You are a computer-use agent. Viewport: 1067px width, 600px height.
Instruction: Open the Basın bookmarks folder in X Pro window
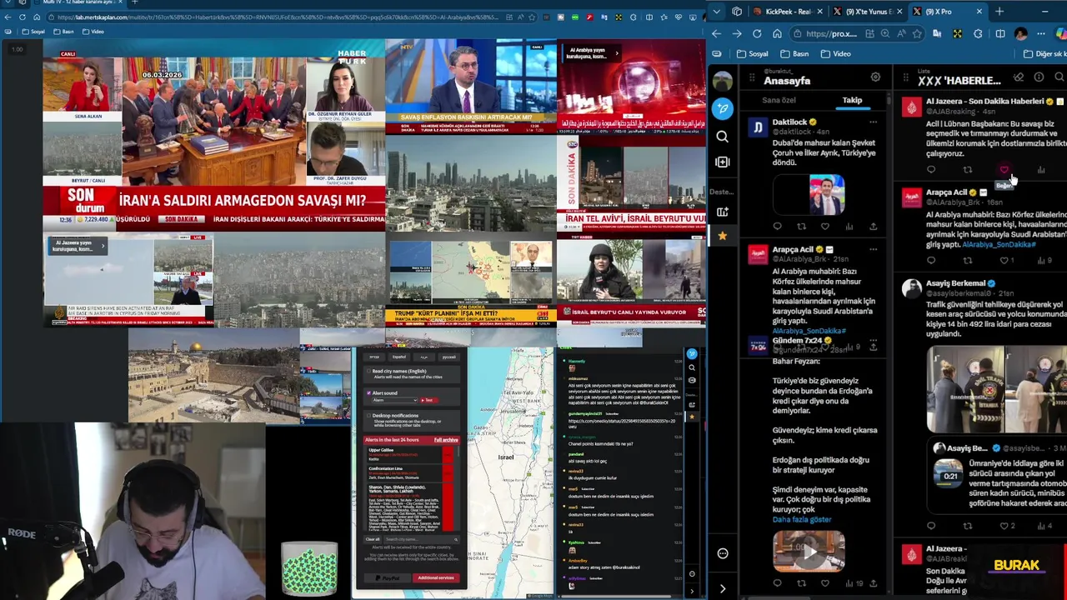coord(794,53)
